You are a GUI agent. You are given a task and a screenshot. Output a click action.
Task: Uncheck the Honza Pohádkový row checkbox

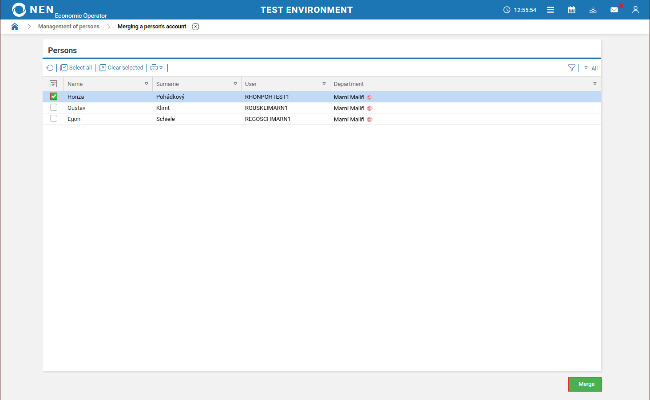pyautogui.click(x=54, y=96)
